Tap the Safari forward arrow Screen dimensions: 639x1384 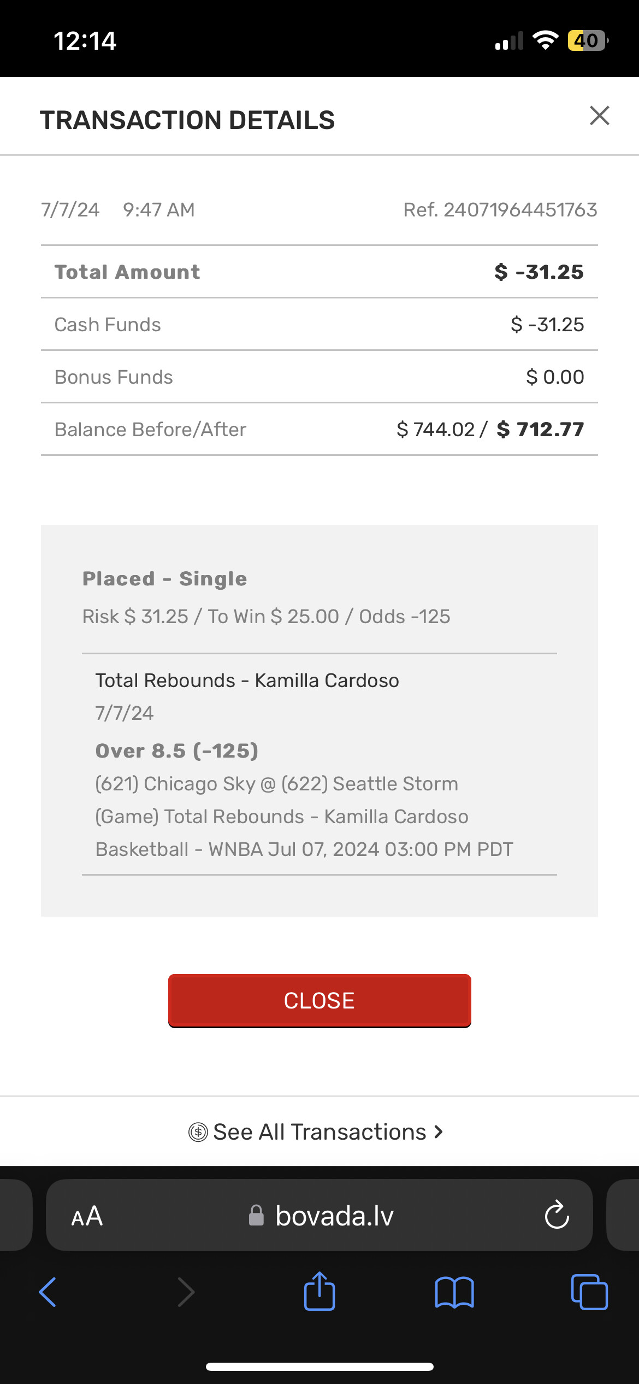(186, 1292)
